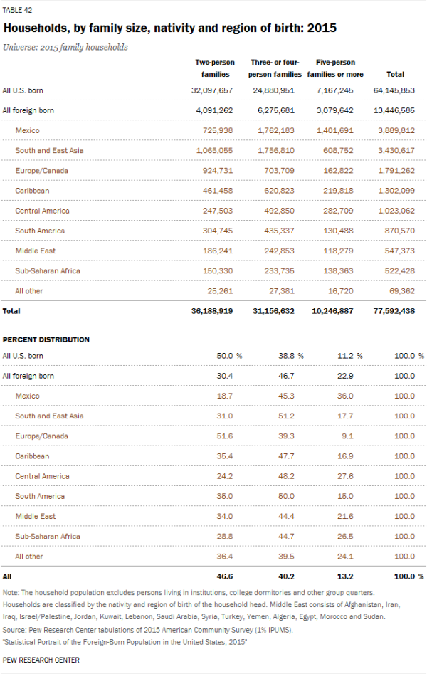
Task: Select the Europe/Canada two-person value 924,731
Action: click(218, 171)
